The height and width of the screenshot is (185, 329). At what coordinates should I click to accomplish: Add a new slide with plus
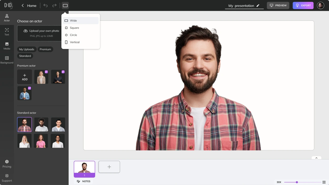point(109,167)
